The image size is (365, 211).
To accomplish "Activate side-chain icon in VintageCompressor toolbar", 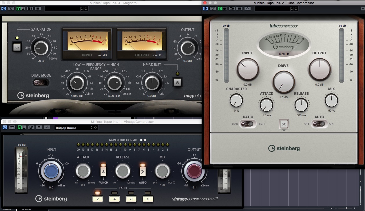I will [x=47, y=127].
